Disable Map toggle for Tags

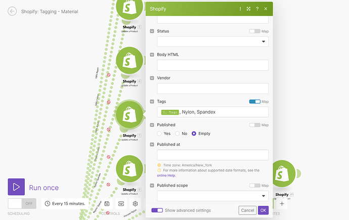[254, 102]
